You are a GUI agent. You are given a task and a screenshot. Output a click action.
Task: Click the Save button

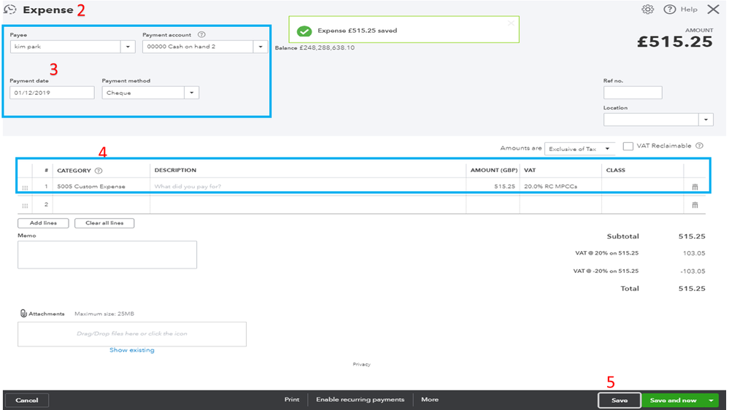(x=620, y=401)
